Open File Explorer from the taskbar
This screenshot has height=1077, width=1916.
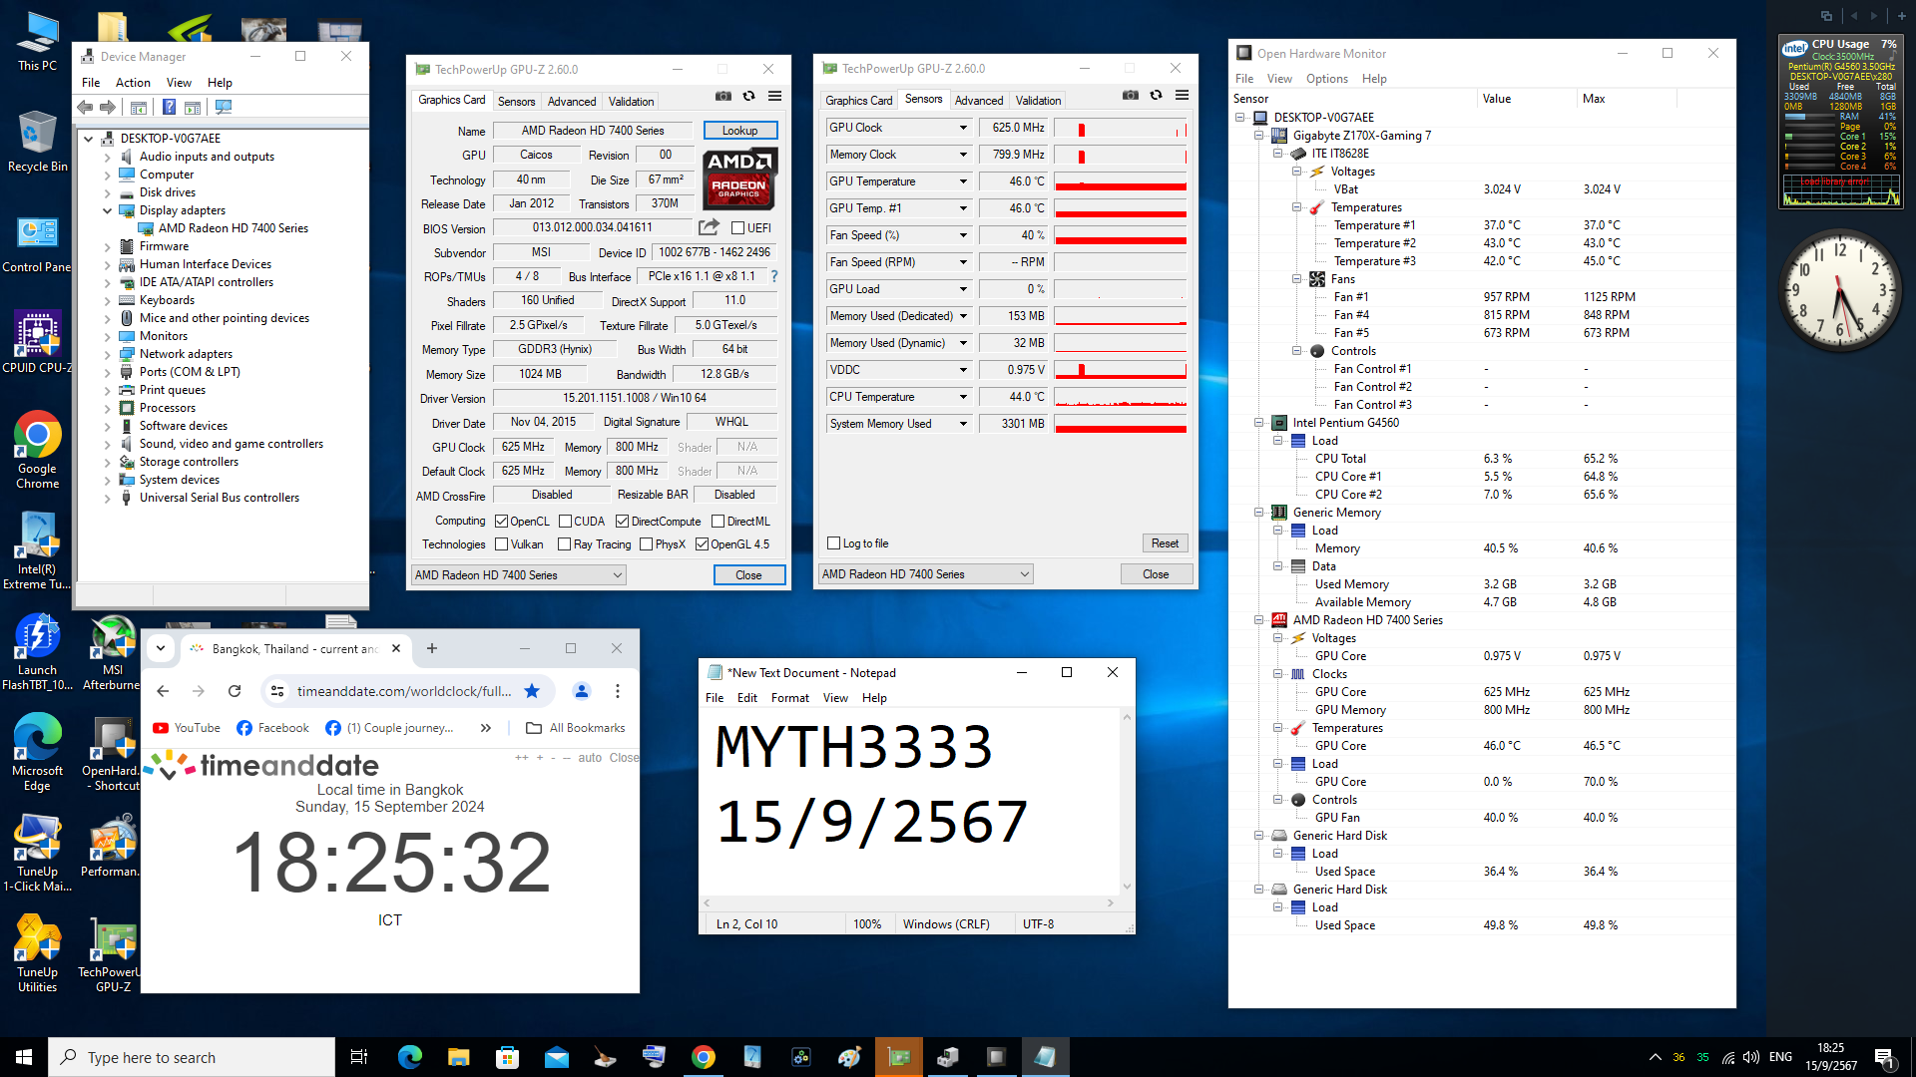click(x=458, y=1057)
